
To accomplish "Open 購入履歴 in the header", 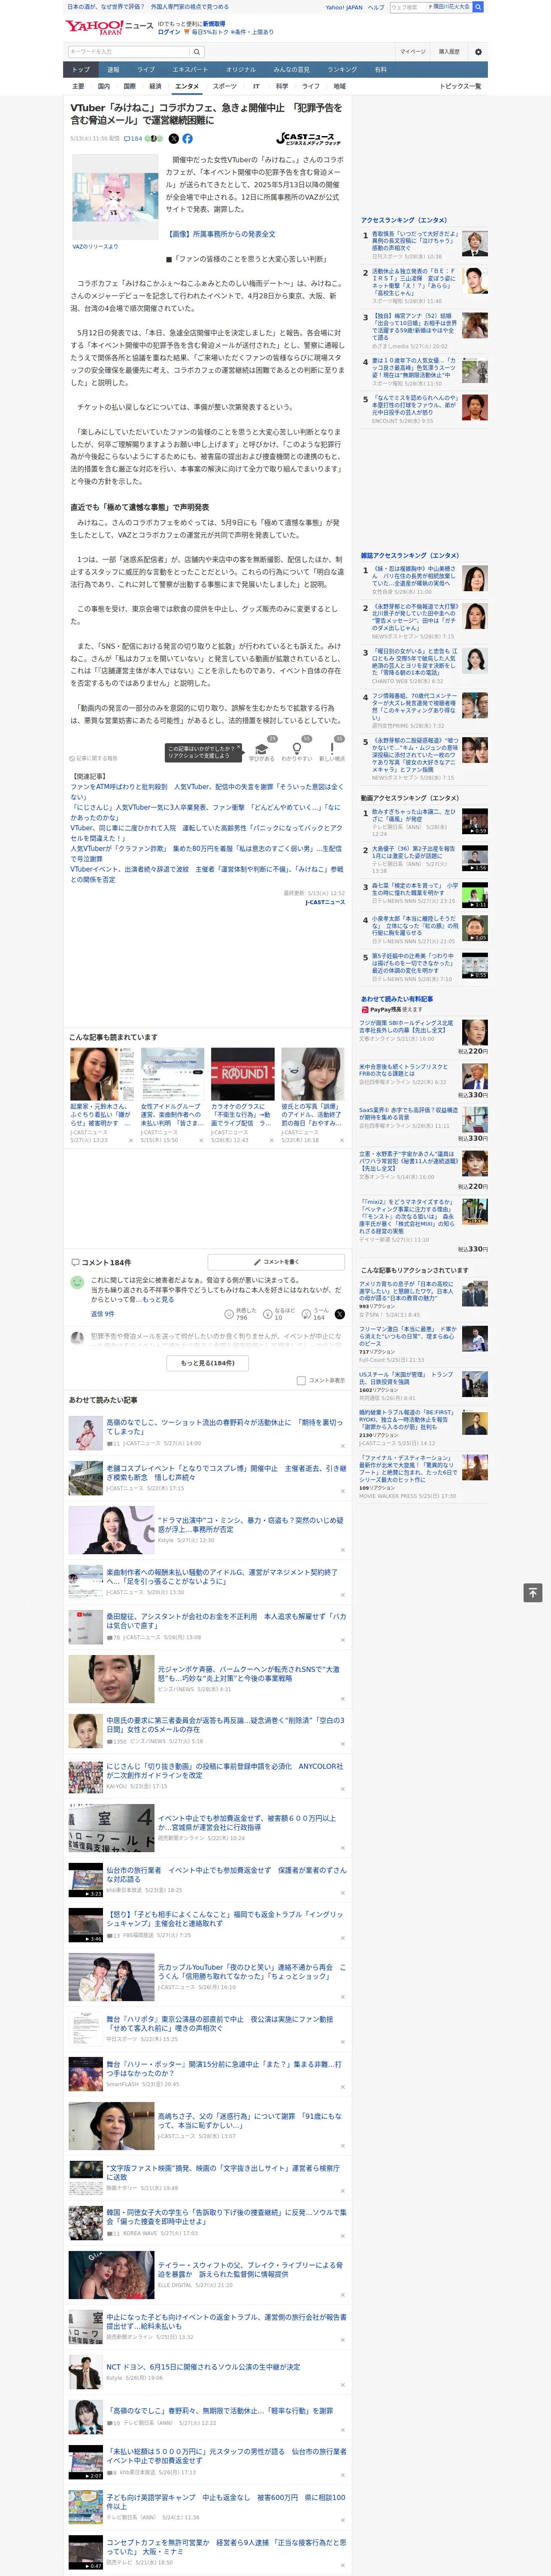I will 449,52.
